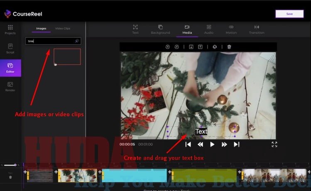Select the dark first timeline clip
Screen dimensions: 311x191
pyautogui.click(x=40, y=176)
